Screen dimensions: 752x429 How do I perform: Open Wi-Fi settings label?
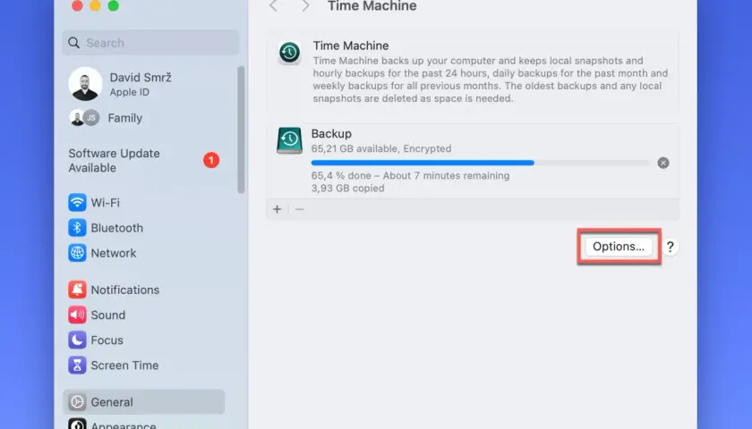click(105, 203)
